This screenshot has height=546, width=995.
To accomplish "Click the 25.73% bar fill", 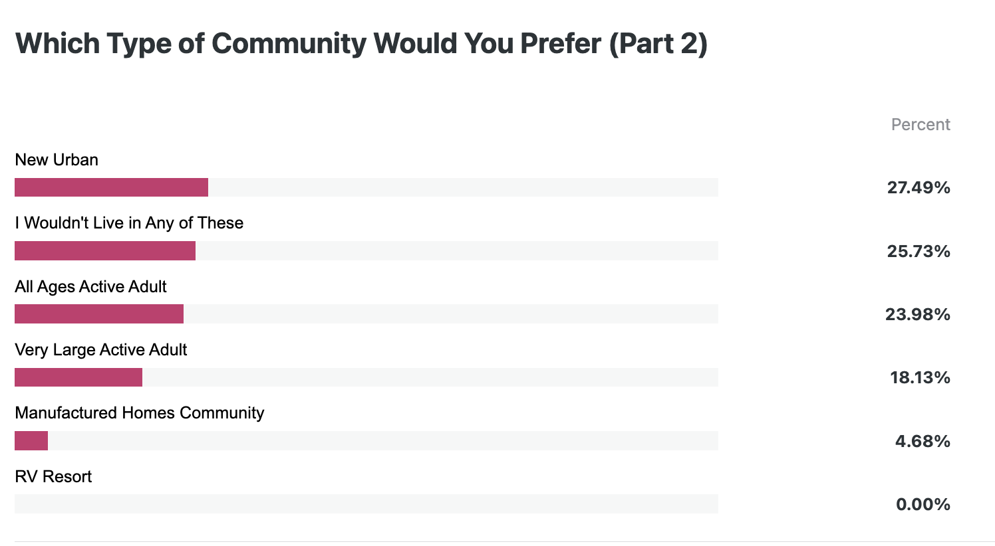I will [105, 250].
